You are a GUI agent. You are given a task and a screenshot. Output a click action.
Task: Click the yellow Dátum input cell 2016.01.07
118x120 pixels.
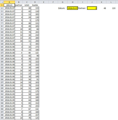click(x=72, y=8)
